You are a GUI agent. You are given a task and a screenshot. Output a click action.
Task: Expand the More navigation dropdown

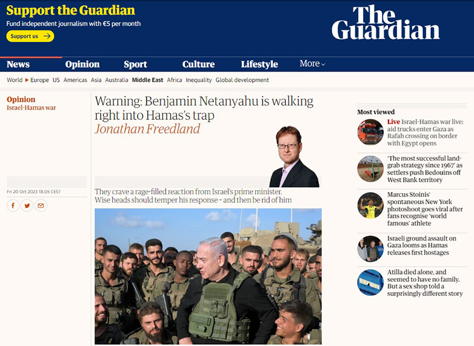(312, 64)
